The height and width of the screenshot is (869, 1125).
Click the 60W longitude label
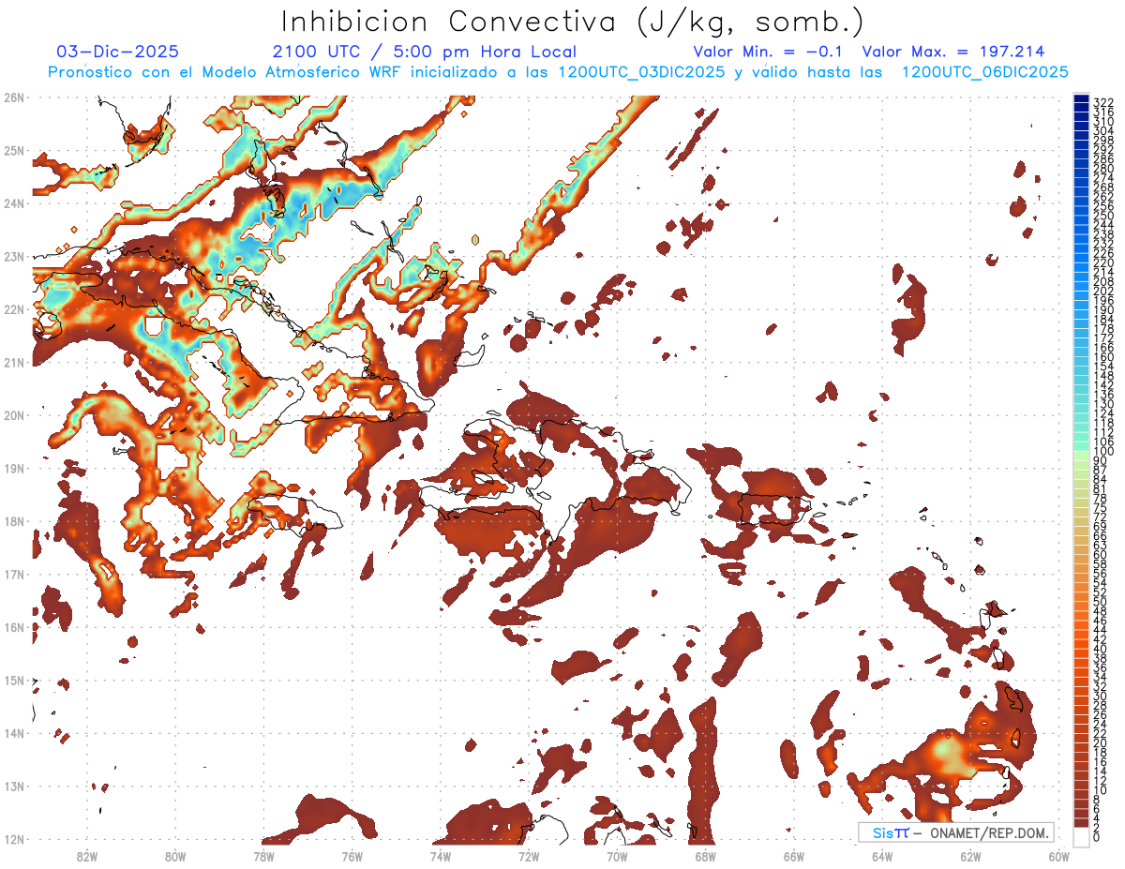1059,856
